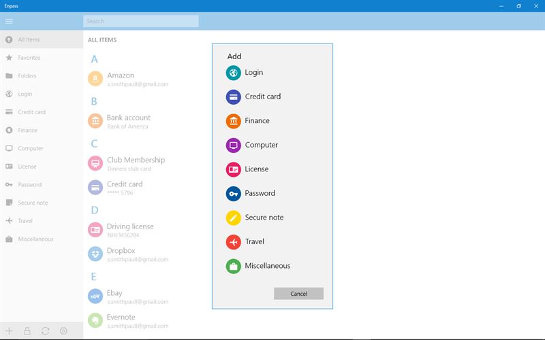Click the Club Membership item icon
Screen dimensions: 545x340
point(95,163)
